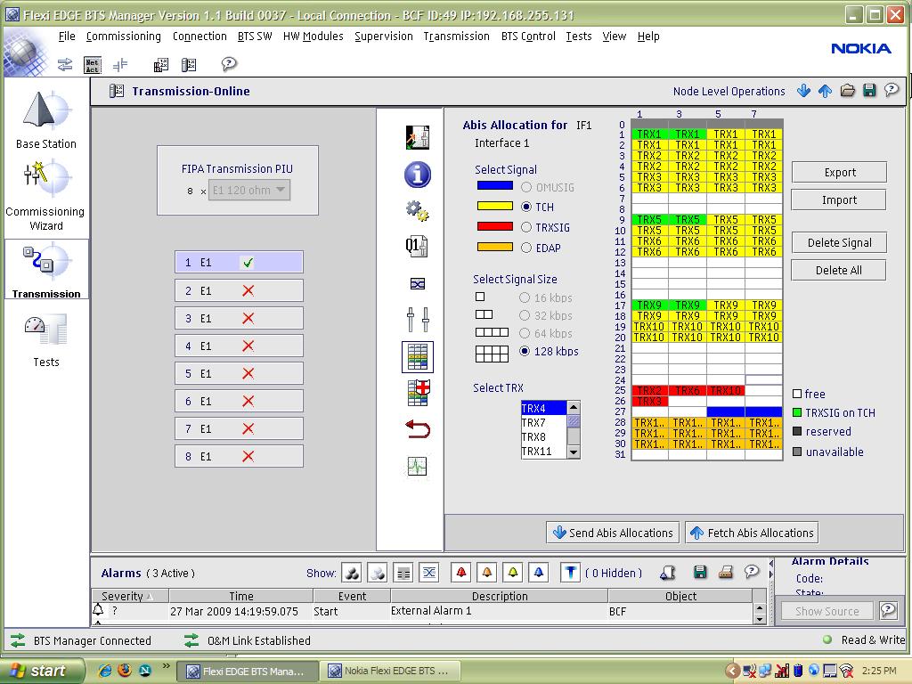The width and height of the screenshot is (912, 684).
Task: Click the Delete Signal button
Action: 839,242
